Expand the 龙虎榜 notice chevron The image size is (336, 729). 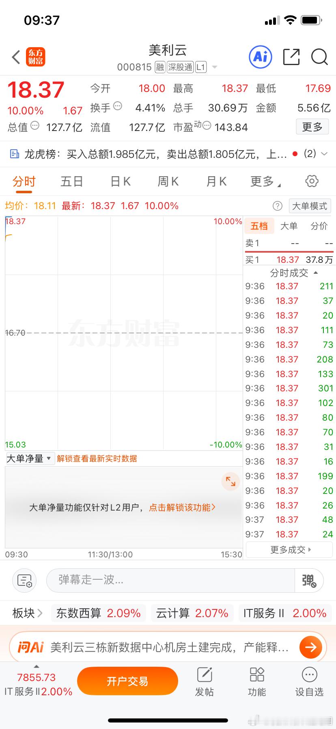pos(324,154)
